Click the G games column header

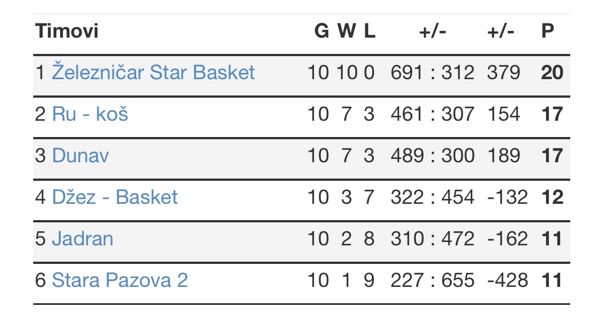[321, 31]
